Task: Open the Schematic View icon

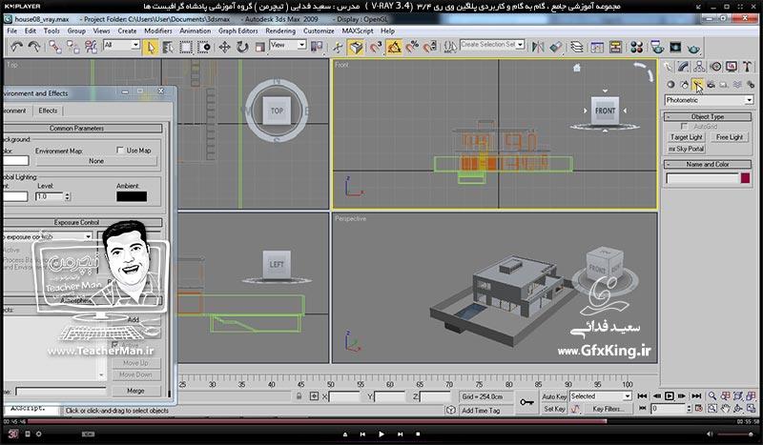Action: [615, 48]
